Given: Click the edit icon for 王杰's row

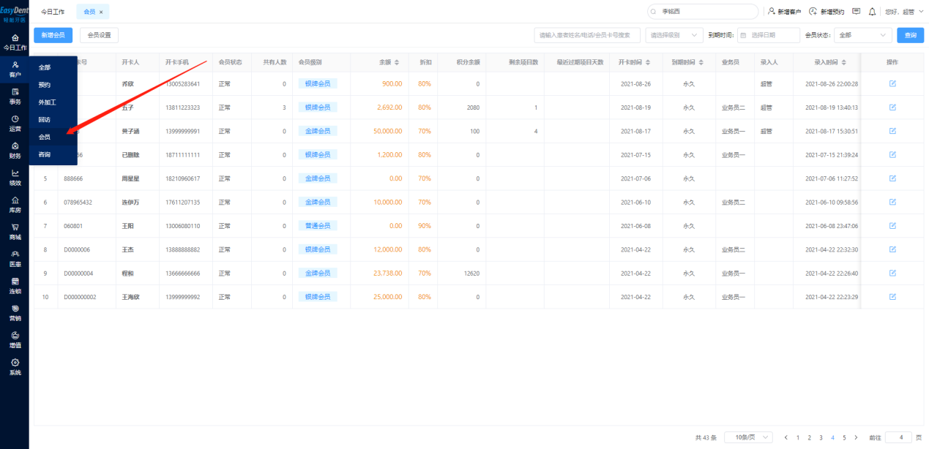Looking at the screenshot, I should click(892, 249).
